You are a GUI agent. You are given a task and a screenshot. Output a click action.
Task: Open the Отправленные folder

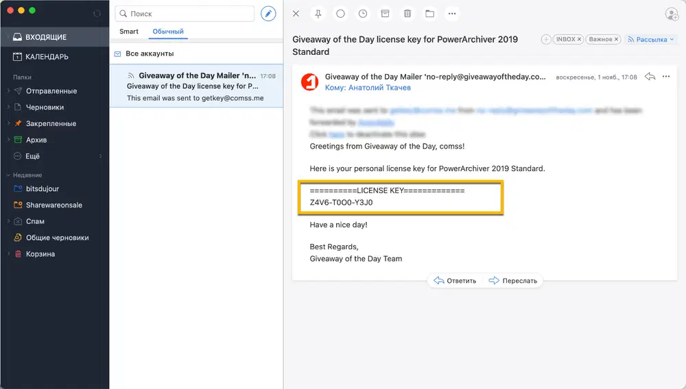(51, 91)
